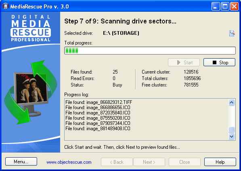This screenshot has height=171, width=241.
Task: Maximize the MediaRescue Pro window
Action: (225, 6)
